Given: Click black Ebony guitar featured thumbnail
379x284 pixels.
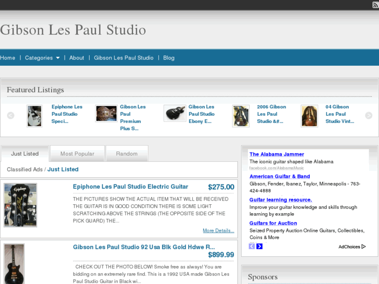Looking at the screenshot, I should [175, 113].
